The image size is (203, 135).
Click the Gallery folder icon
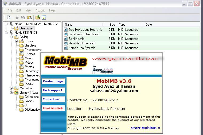coord(16,37)
